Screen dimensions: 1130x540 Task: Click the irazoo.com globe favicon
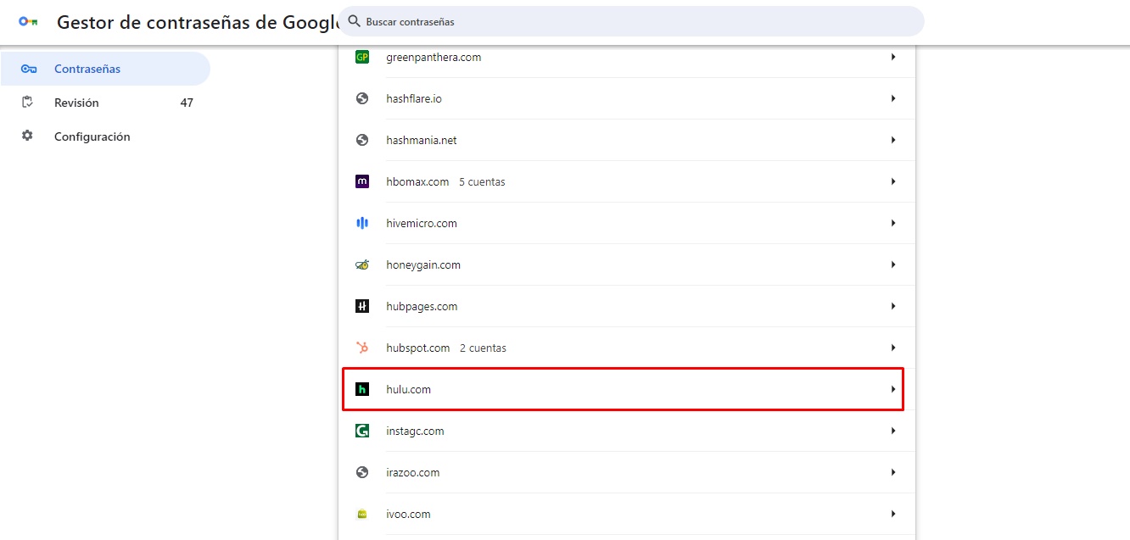click(362, 472)
